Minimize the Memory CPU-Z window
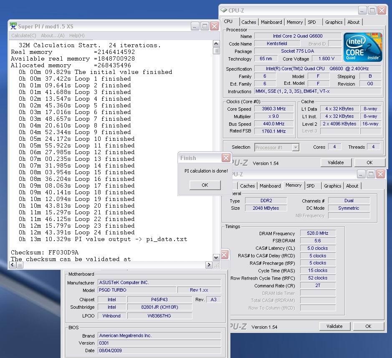Viewport: 392px width, 358px height. [x=361, y=174]
